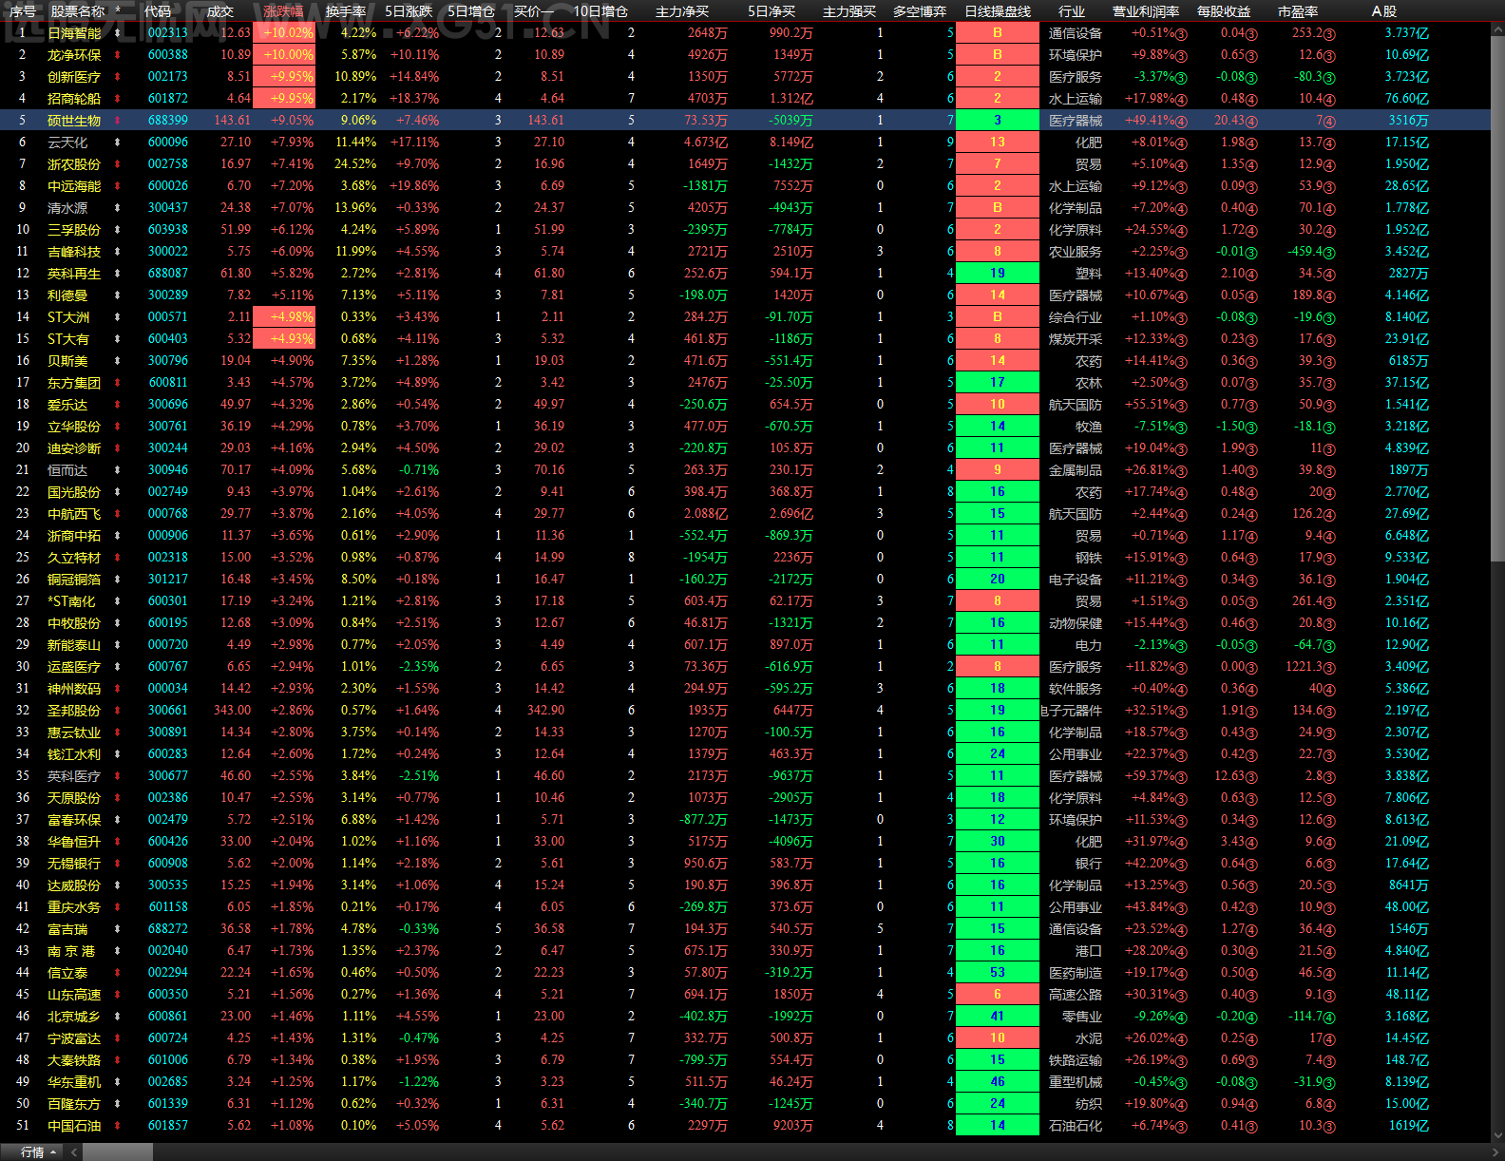Click the arrow marker next to 招商轮船

pos(118,99)
